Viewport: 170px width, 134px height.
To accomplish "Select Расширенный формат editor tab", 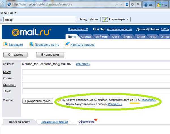I will click(x=54, y=122).
